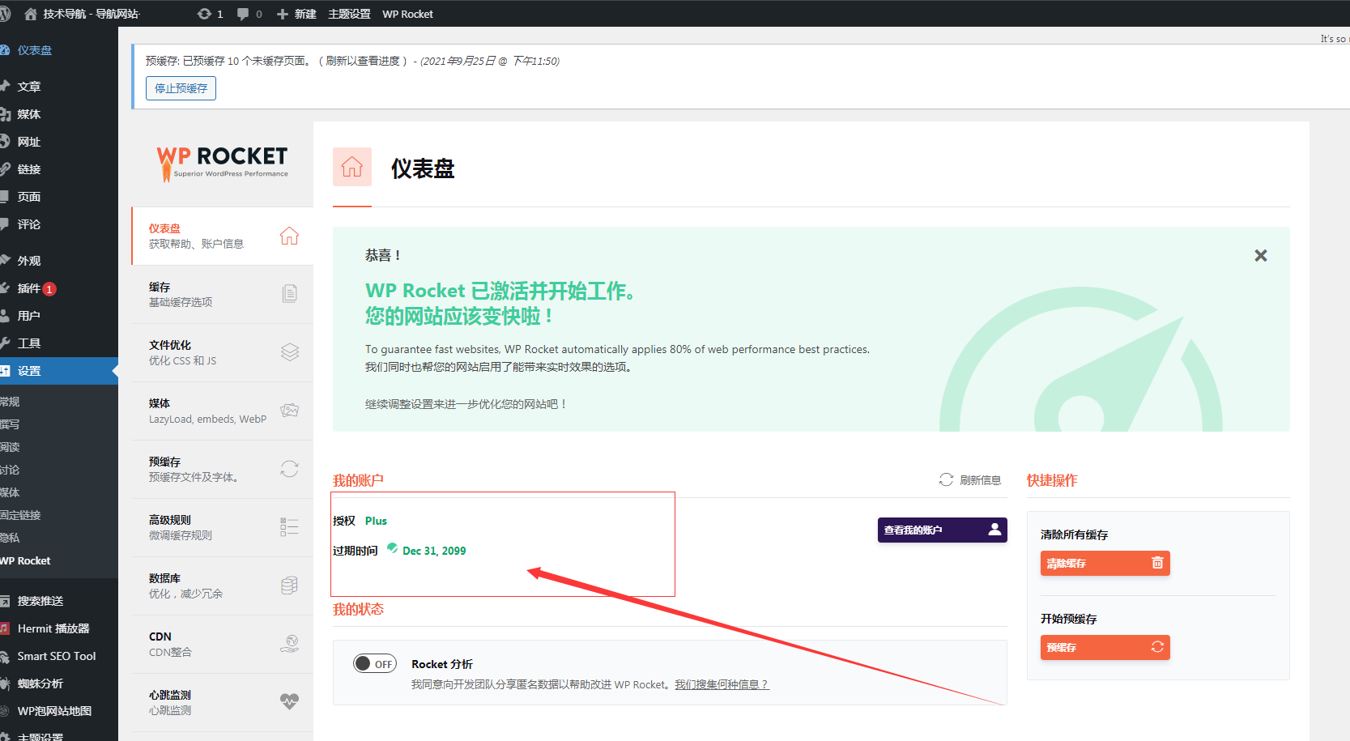This screenshot has height=741, width=1350.
Task: Click the orange Preload (预缓存) button
Action: pos(1105,647)
